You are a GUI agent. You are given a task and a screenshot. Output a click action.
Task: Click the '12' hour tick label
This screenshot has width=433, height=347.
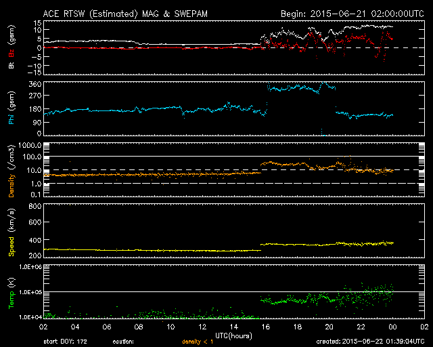tap(202, 327)
